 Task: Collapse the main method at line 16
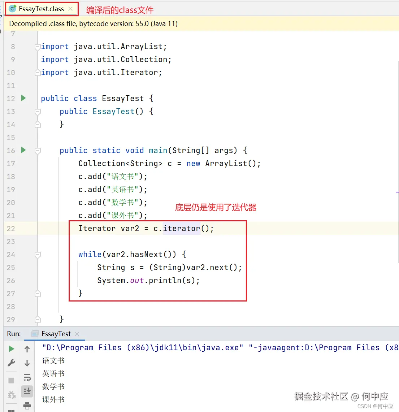38,151
